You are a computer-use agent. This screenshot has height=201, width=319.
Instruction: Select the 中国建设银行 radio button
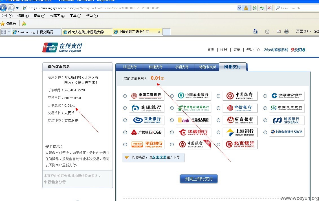coord(265,96)
